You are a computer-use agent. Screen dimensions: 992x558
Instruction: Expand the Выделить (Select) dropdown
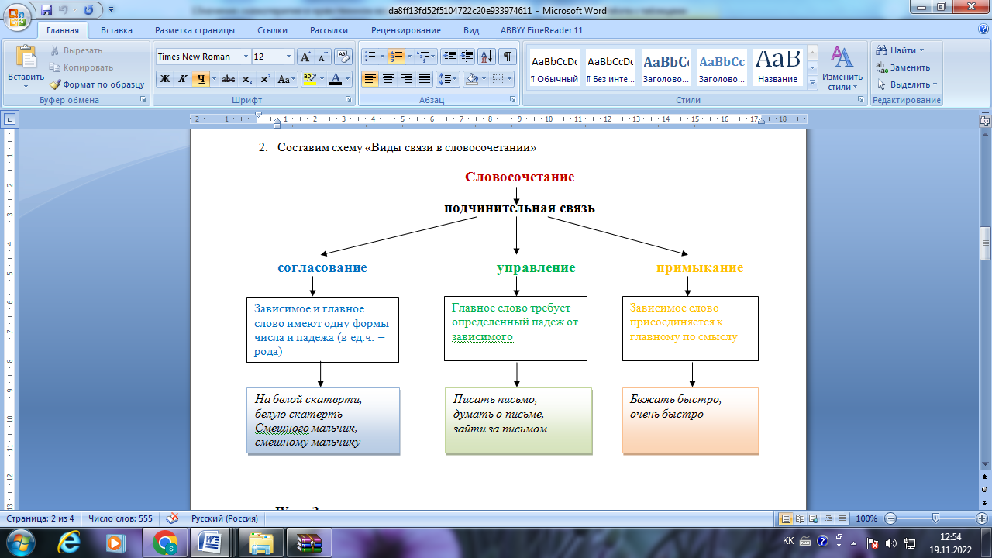click(x=935, y=84)
